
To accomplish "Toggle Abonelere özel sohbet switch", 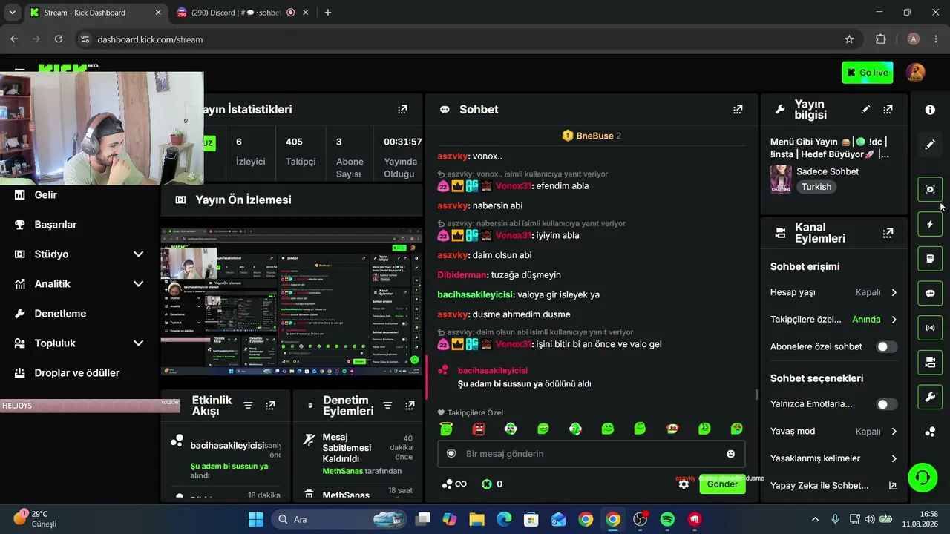I will click(x=886, y=346).
